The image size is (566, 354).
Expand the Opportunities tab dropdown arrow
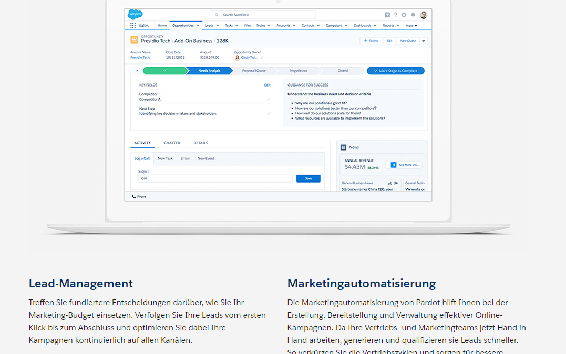(198, 26)
